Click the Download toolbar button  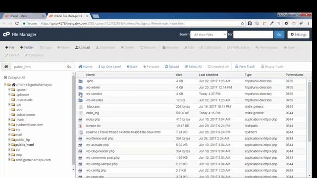pyautogui.click(x=106, y=47)
